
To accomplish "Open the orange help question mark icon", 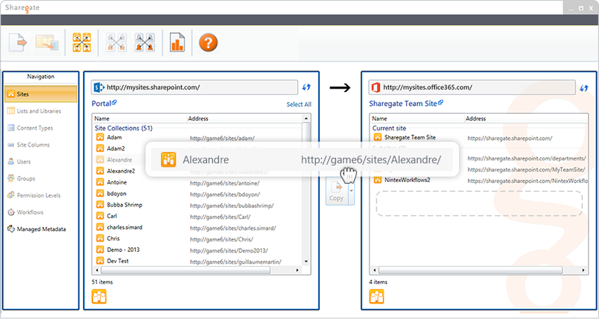I will coord(209,43).
